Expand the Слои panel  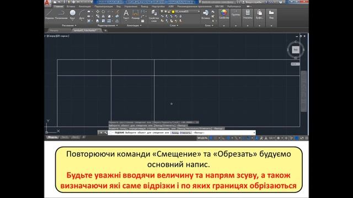pos(174,25)
